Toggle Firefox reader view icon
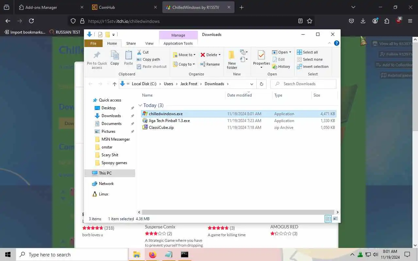This screenshot has width=418, height=261. pos(300,21)
